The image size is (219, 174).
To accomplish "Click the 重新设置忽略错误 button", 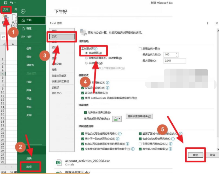I will [139, 116].
